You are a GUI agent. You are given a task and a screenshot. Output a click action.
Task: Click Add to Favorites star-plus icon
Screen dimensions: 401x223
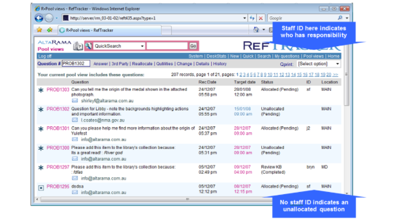(50, 30)
